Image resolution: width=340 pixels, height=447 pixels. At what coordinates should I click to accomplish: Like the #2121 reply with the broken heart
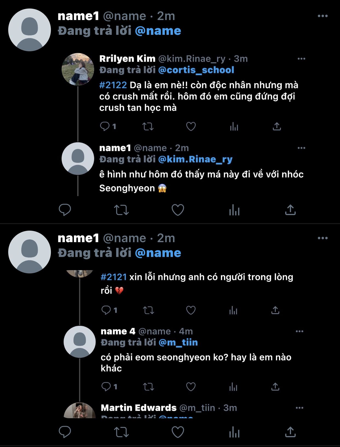tap(191, 310)
